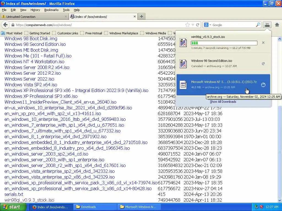282x211 pixels.
Task: Open the Help menu
Action: click(x=77, y=10)
